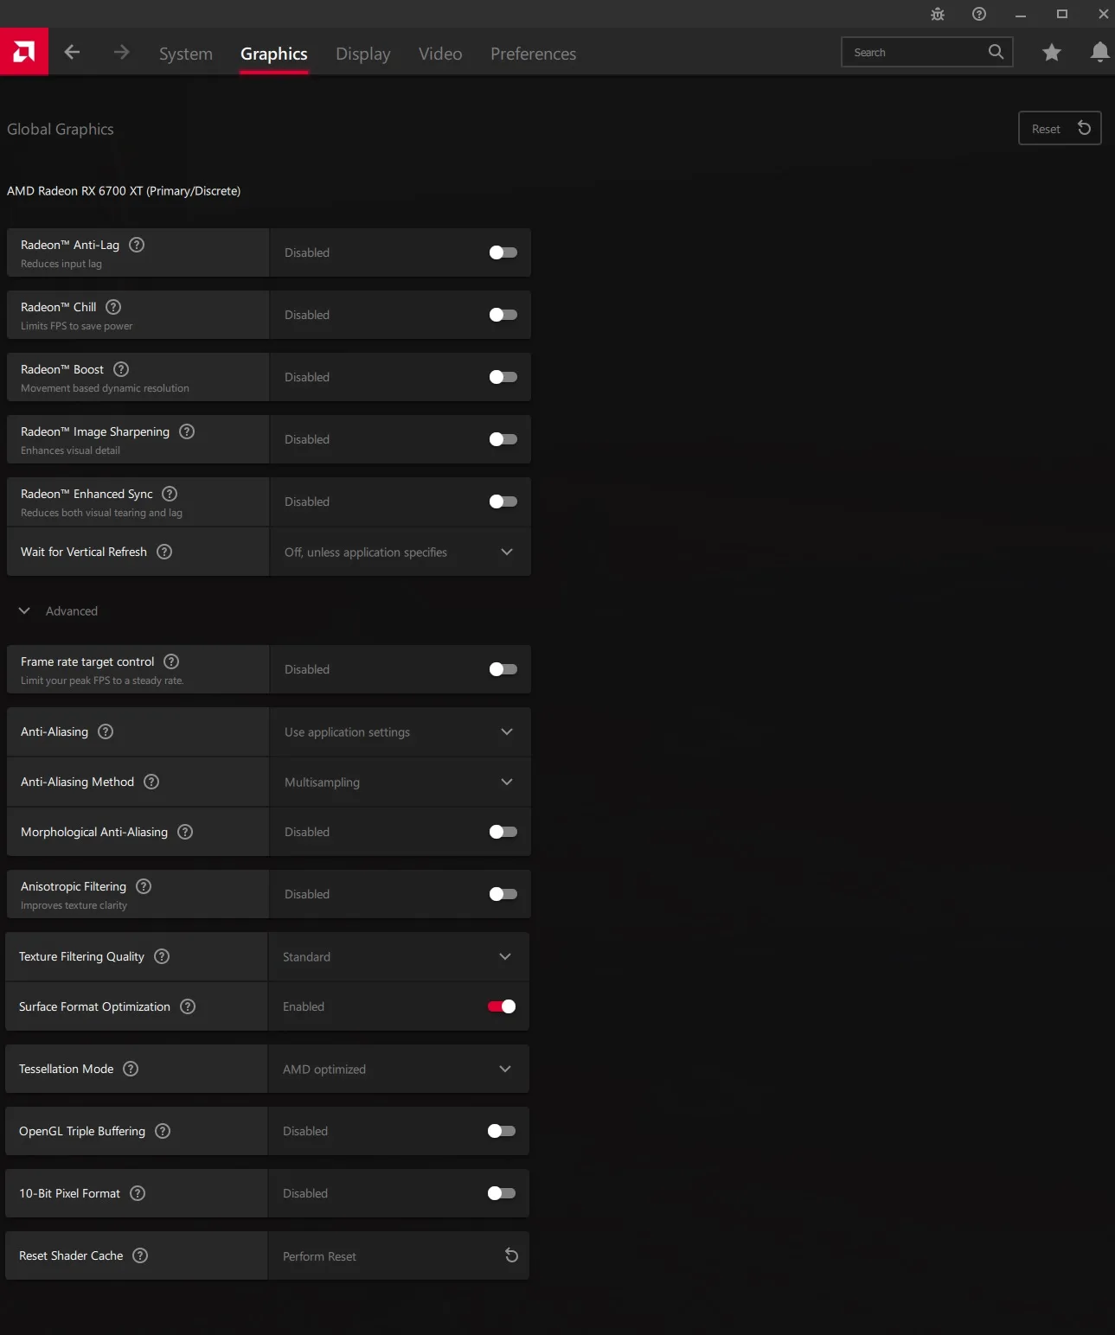1115x1335 pixels.
Task: Open the Preferences tab
Action: [533, 54]
